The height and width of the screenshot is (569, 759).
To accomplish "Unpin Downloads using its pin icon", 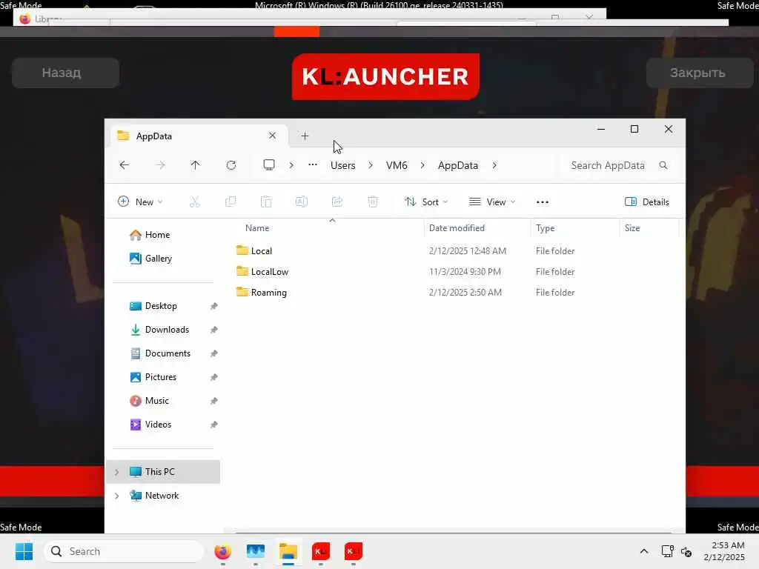I will point(213,330).
